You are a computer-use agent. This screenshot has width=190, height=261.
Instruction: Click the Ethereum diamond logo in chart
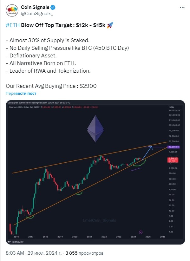95,129
